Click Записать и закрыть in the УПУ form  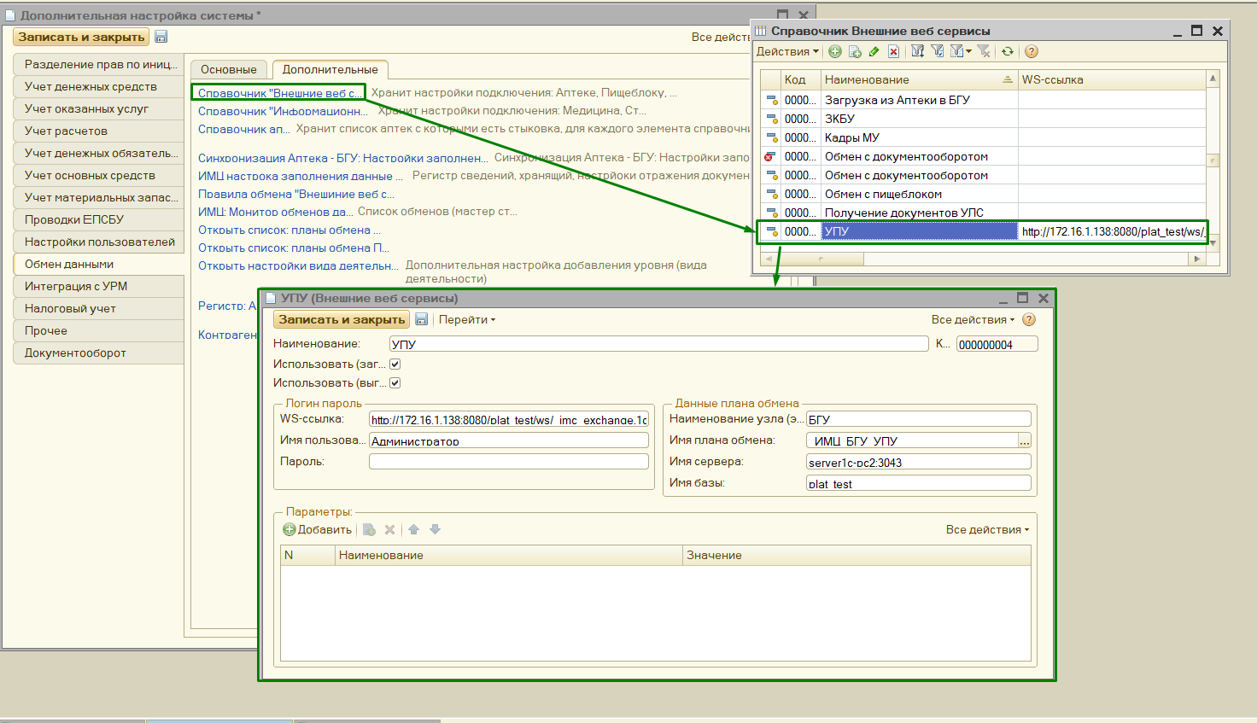[342, 320]
